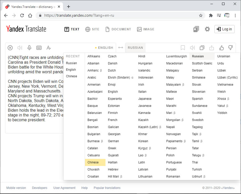Click the Log in button
241x194 pixels.
point(225,29)
